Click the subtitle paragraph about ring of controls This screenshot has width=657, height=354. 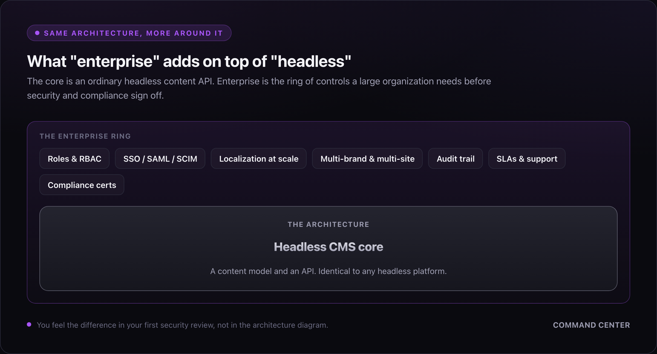pyautogui.click(x=259, y=88)
